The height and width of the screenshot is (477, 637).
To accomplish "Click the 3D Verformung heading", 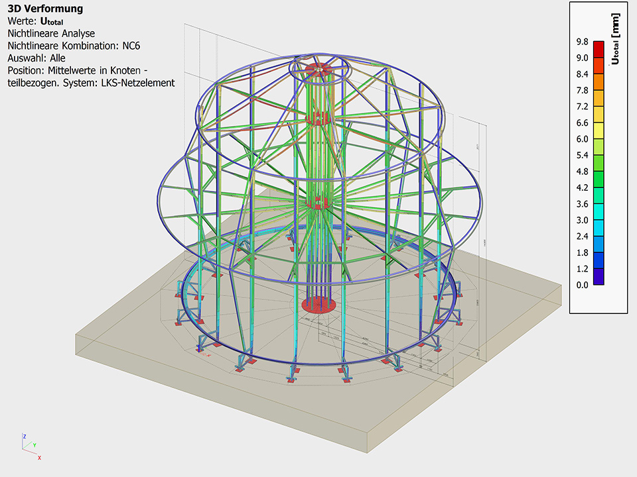I will click(45, 9).
